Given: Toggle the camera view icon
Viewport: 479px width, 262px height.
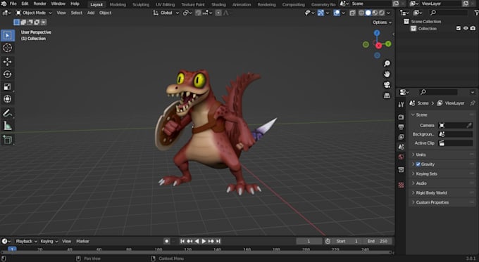Looking at the screenshot, I should click(x=387, y=85).
